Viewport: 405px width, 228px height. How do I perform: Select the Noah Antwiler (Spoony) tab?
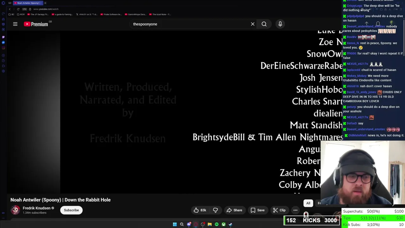point(28,3)
